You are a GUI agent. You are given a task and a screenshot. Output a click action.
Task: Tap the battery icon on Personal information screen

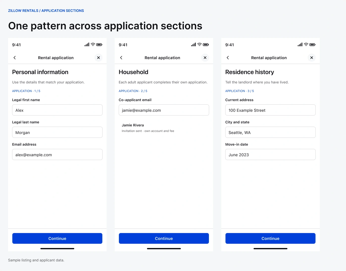tap(100, 44)
